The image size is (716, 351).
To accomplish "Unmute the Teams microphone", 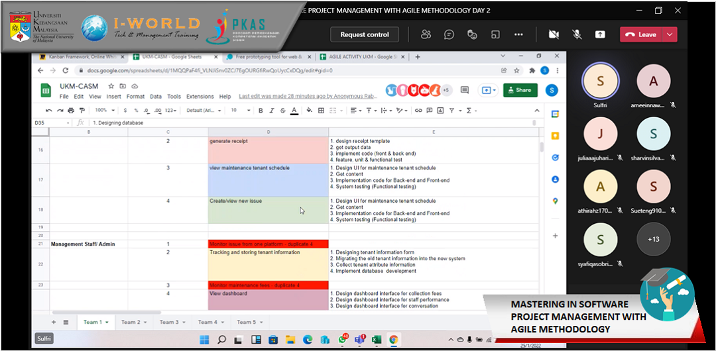I will point(577,34).
